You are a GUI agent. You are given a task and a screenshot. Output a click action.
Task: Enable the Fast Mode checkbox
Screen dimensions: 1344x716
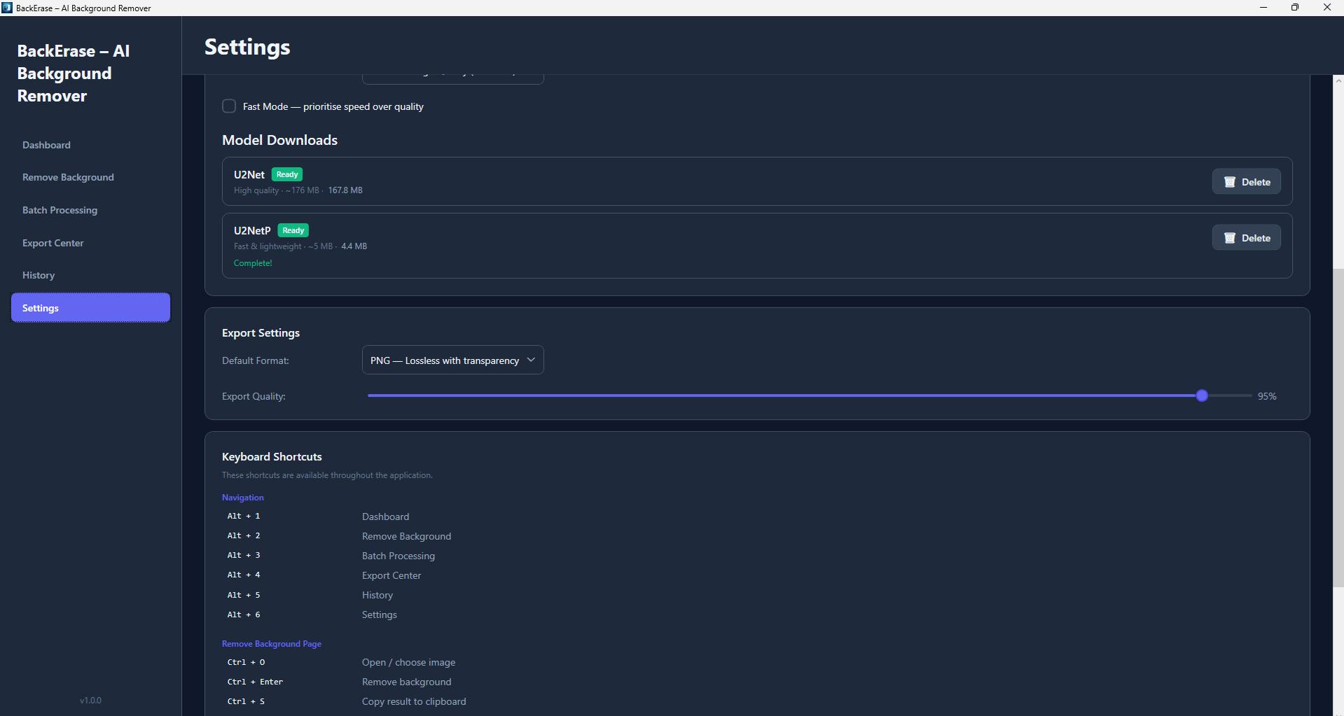pos(229,106)
